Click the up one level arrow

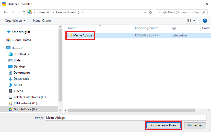point(24,12)
